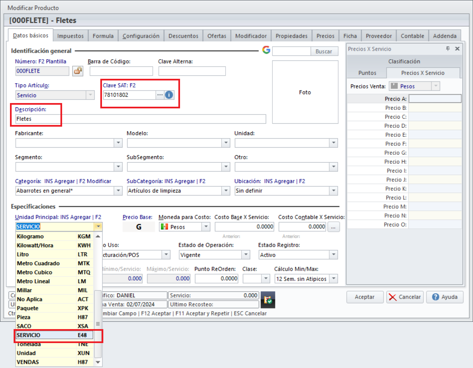Click the Precio A input field
The image size is (473, 368).
pyautogui.click(x=435, y=99)
